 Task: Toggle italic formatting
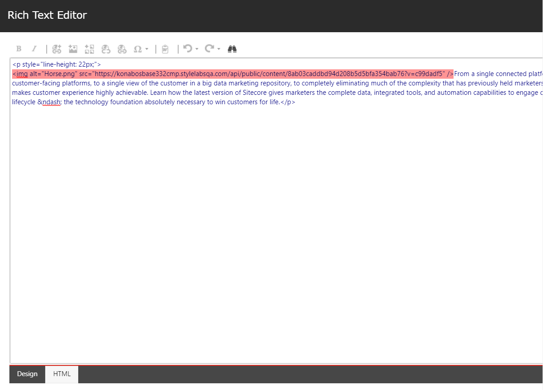34,49
